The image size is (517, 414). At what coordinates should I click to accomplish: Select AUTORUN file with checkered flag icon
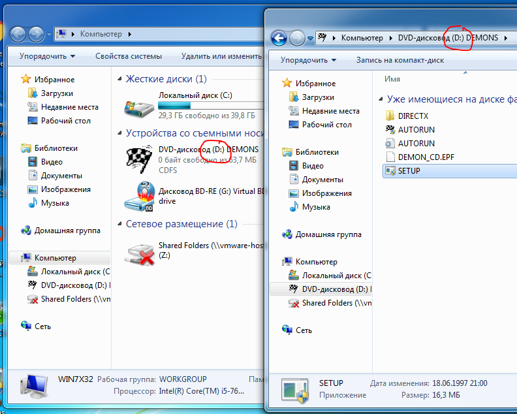pos(390,130)
